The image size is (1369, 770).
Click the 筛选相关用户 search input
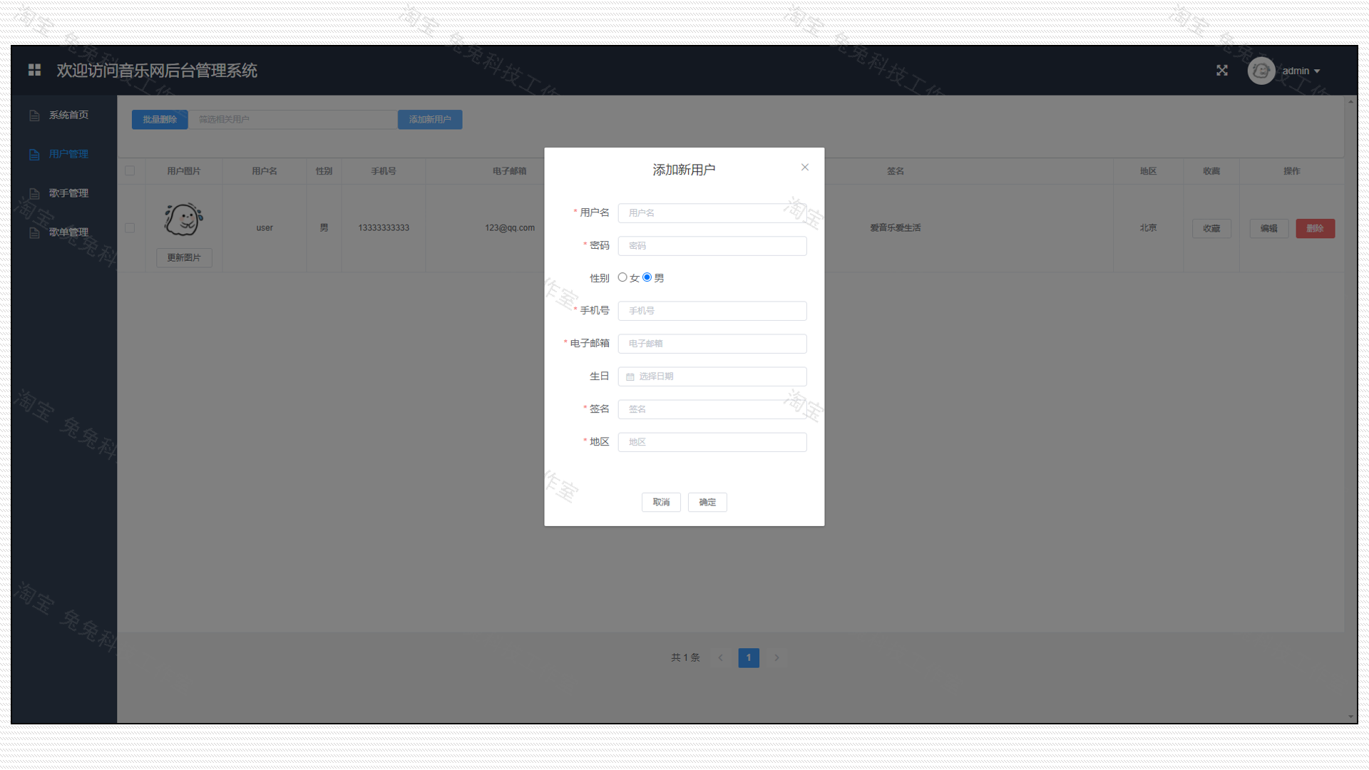click(x=292, y=119)
